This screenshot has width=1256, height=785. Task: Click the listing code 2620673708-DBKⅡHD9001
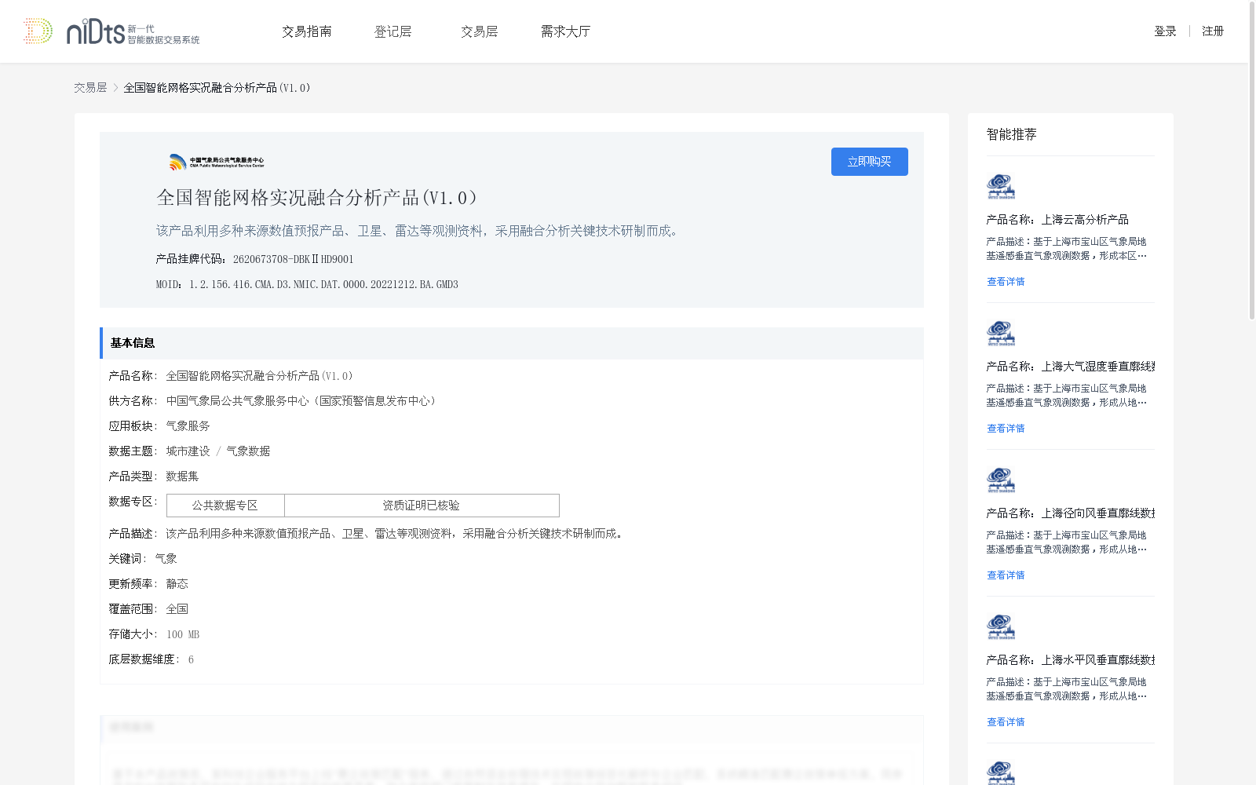click(x=294, y=260)
